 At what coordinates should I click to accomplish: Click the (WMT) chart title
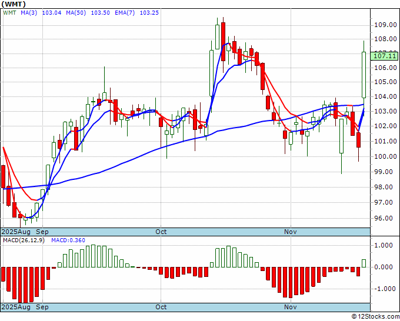pyautogui.click(x=14, y=4)
